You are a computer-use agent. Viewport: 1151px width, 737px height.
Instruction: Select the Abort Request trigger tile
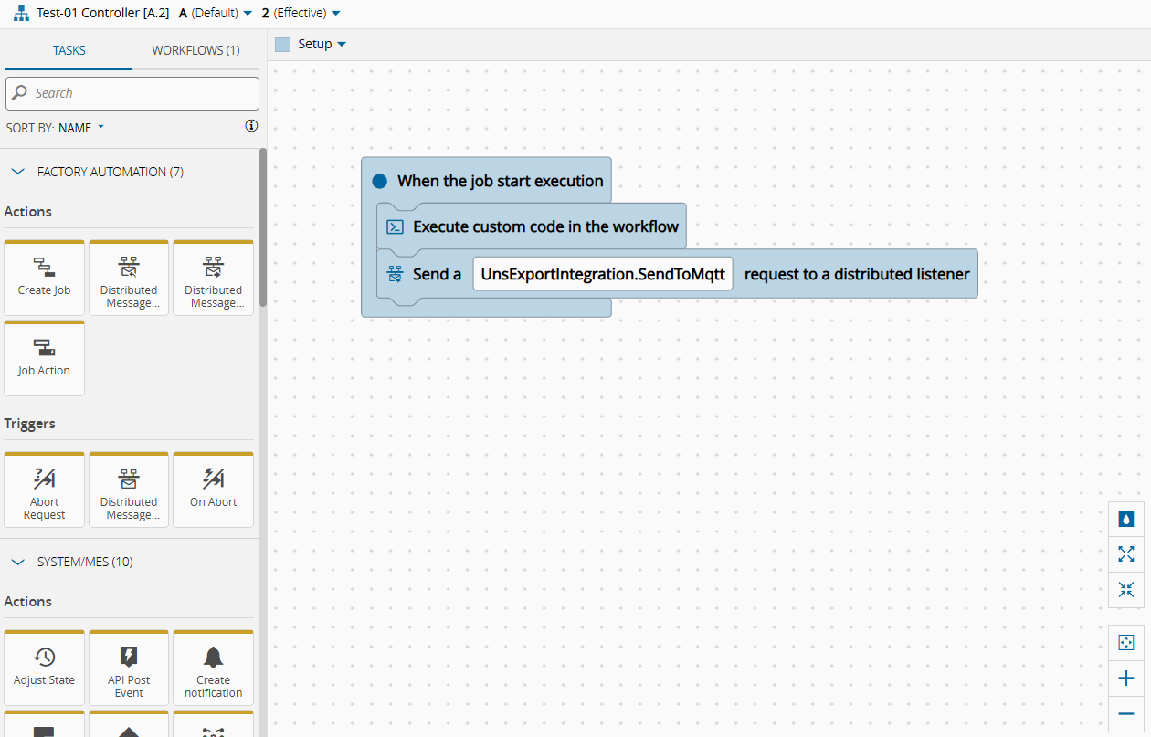44,490
